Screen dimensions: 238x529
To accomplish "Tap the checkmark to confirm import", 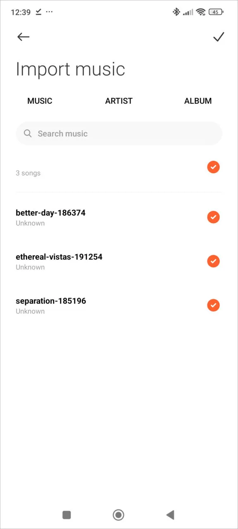I will click(x=219, y=37).
